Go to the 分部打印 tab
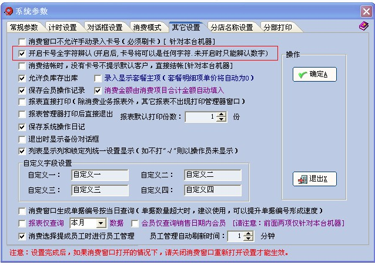 [x=279, y=28]
